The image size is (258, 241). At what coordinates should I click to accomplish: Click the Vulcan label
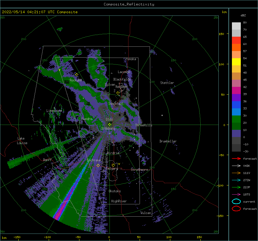(x=146, y=213)
